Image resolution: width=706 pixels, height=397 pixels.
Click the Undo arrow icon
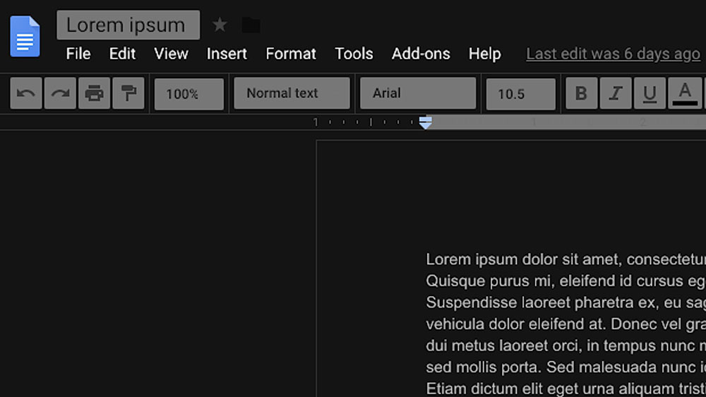click(x=26, y=94)
